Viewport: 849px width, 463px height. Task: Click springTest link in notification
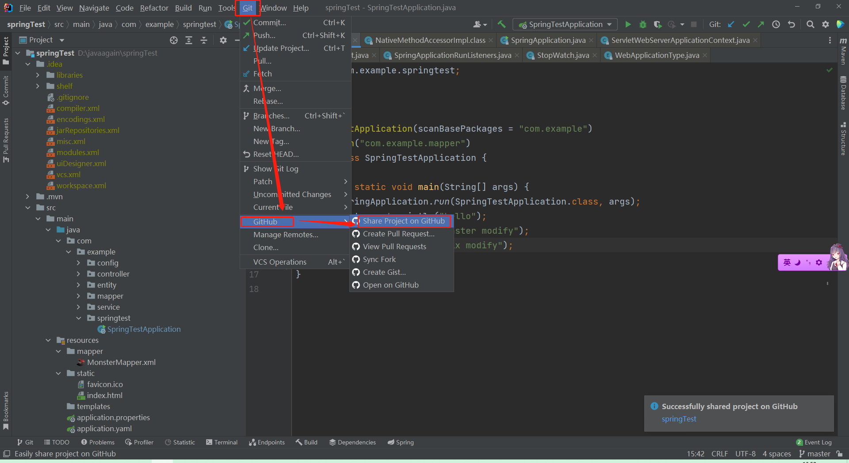click(x=679, y=419)
